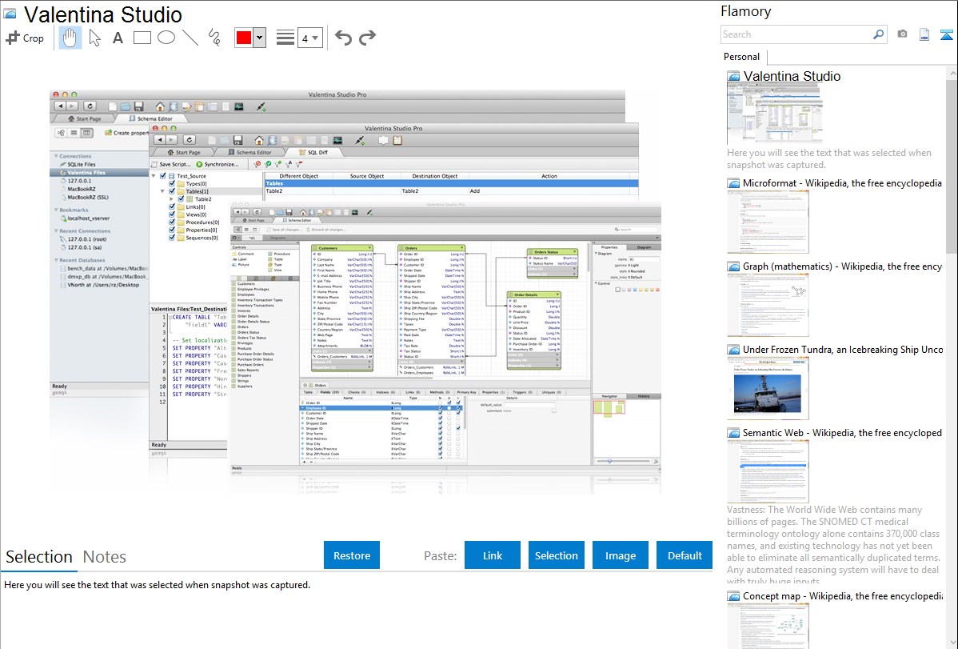Select the straight line tool
This screenshot has width=958, height=649.
(190, 38)
